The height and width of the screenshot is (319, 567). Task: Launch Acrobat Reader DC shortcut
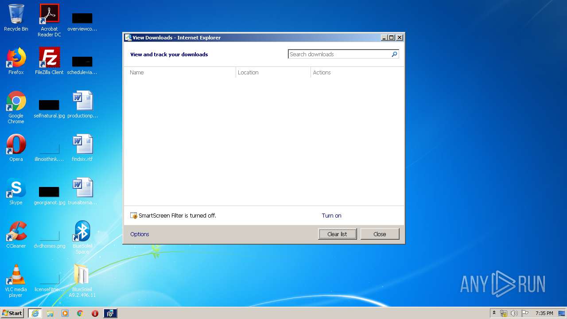point(49,20)
